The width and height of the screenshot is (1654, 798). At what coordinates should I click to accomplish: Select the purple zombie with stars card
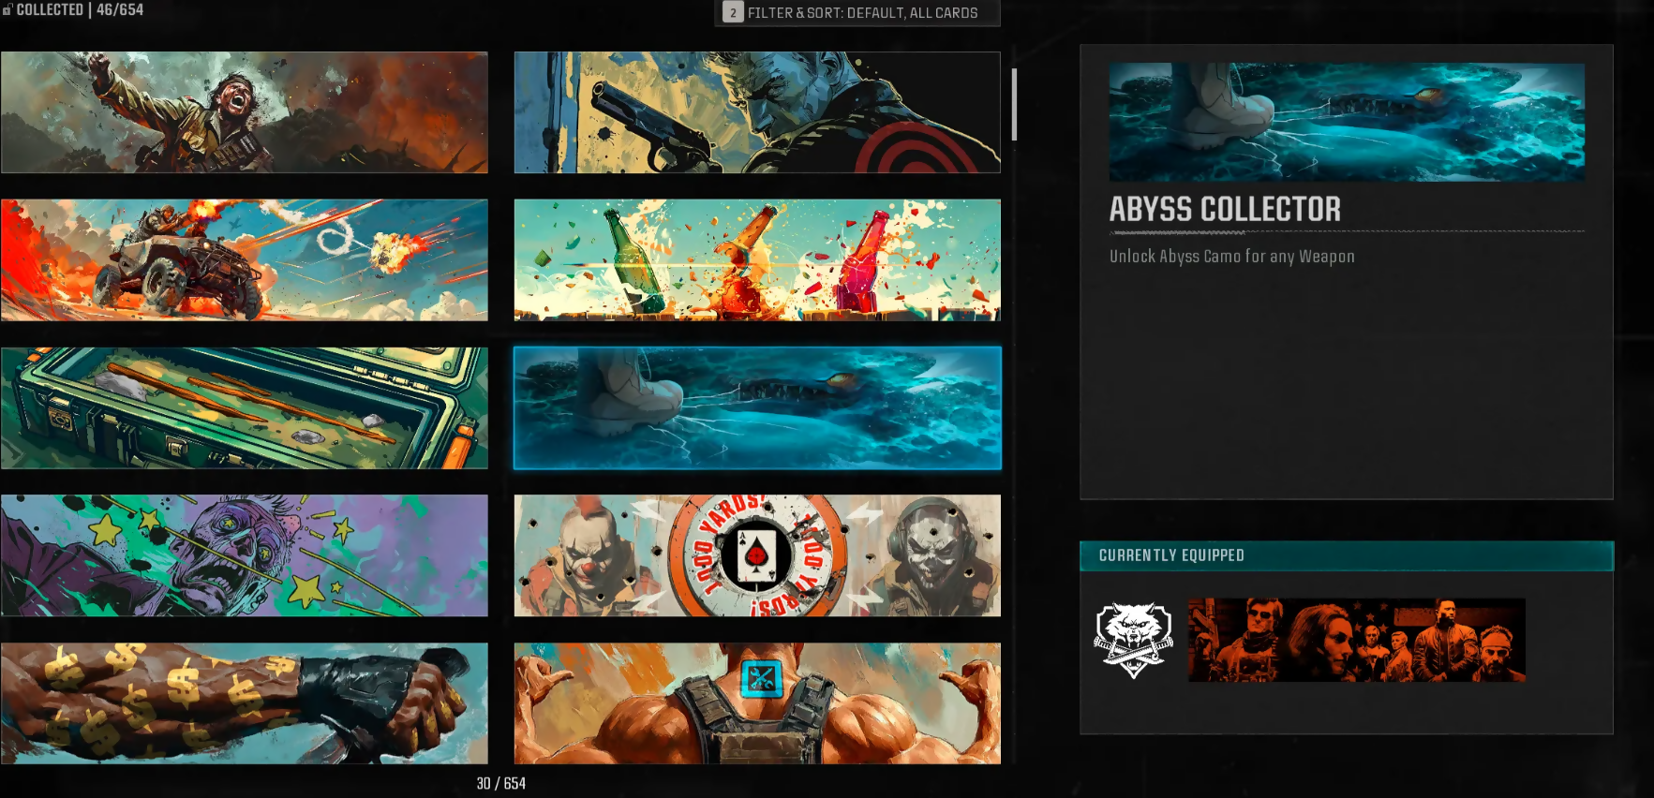coord(244,555)
